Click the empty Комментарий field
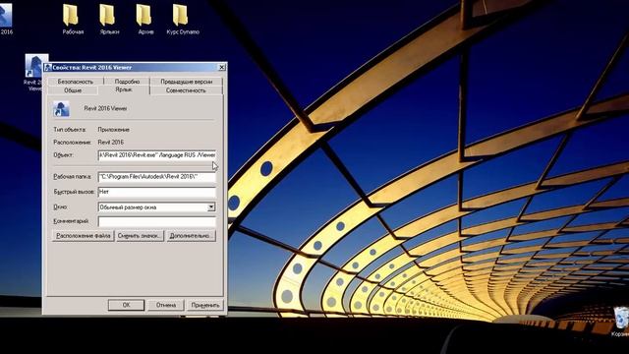Image resolution: width=629 pixels, height=354 pixels. tap(157, 221)
